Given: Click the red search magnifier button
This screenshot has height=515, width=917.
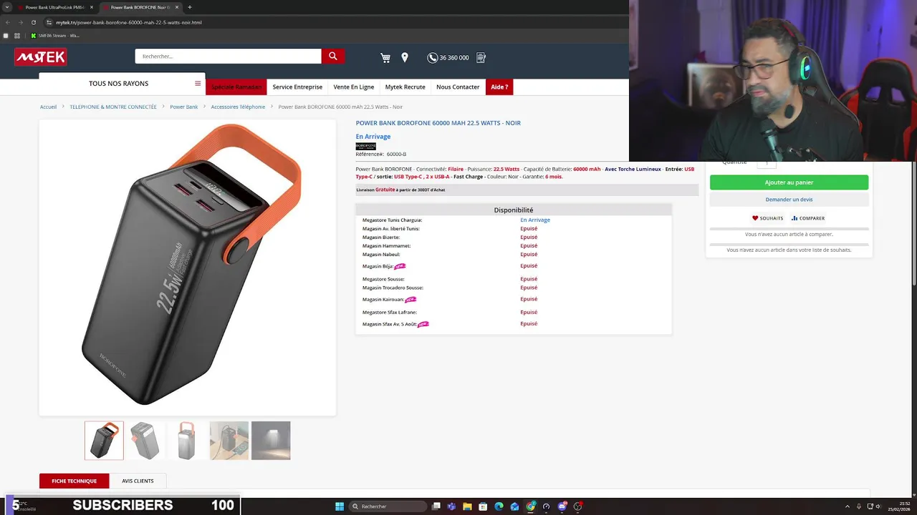Looking at the screenshot, I should [332, 56].
